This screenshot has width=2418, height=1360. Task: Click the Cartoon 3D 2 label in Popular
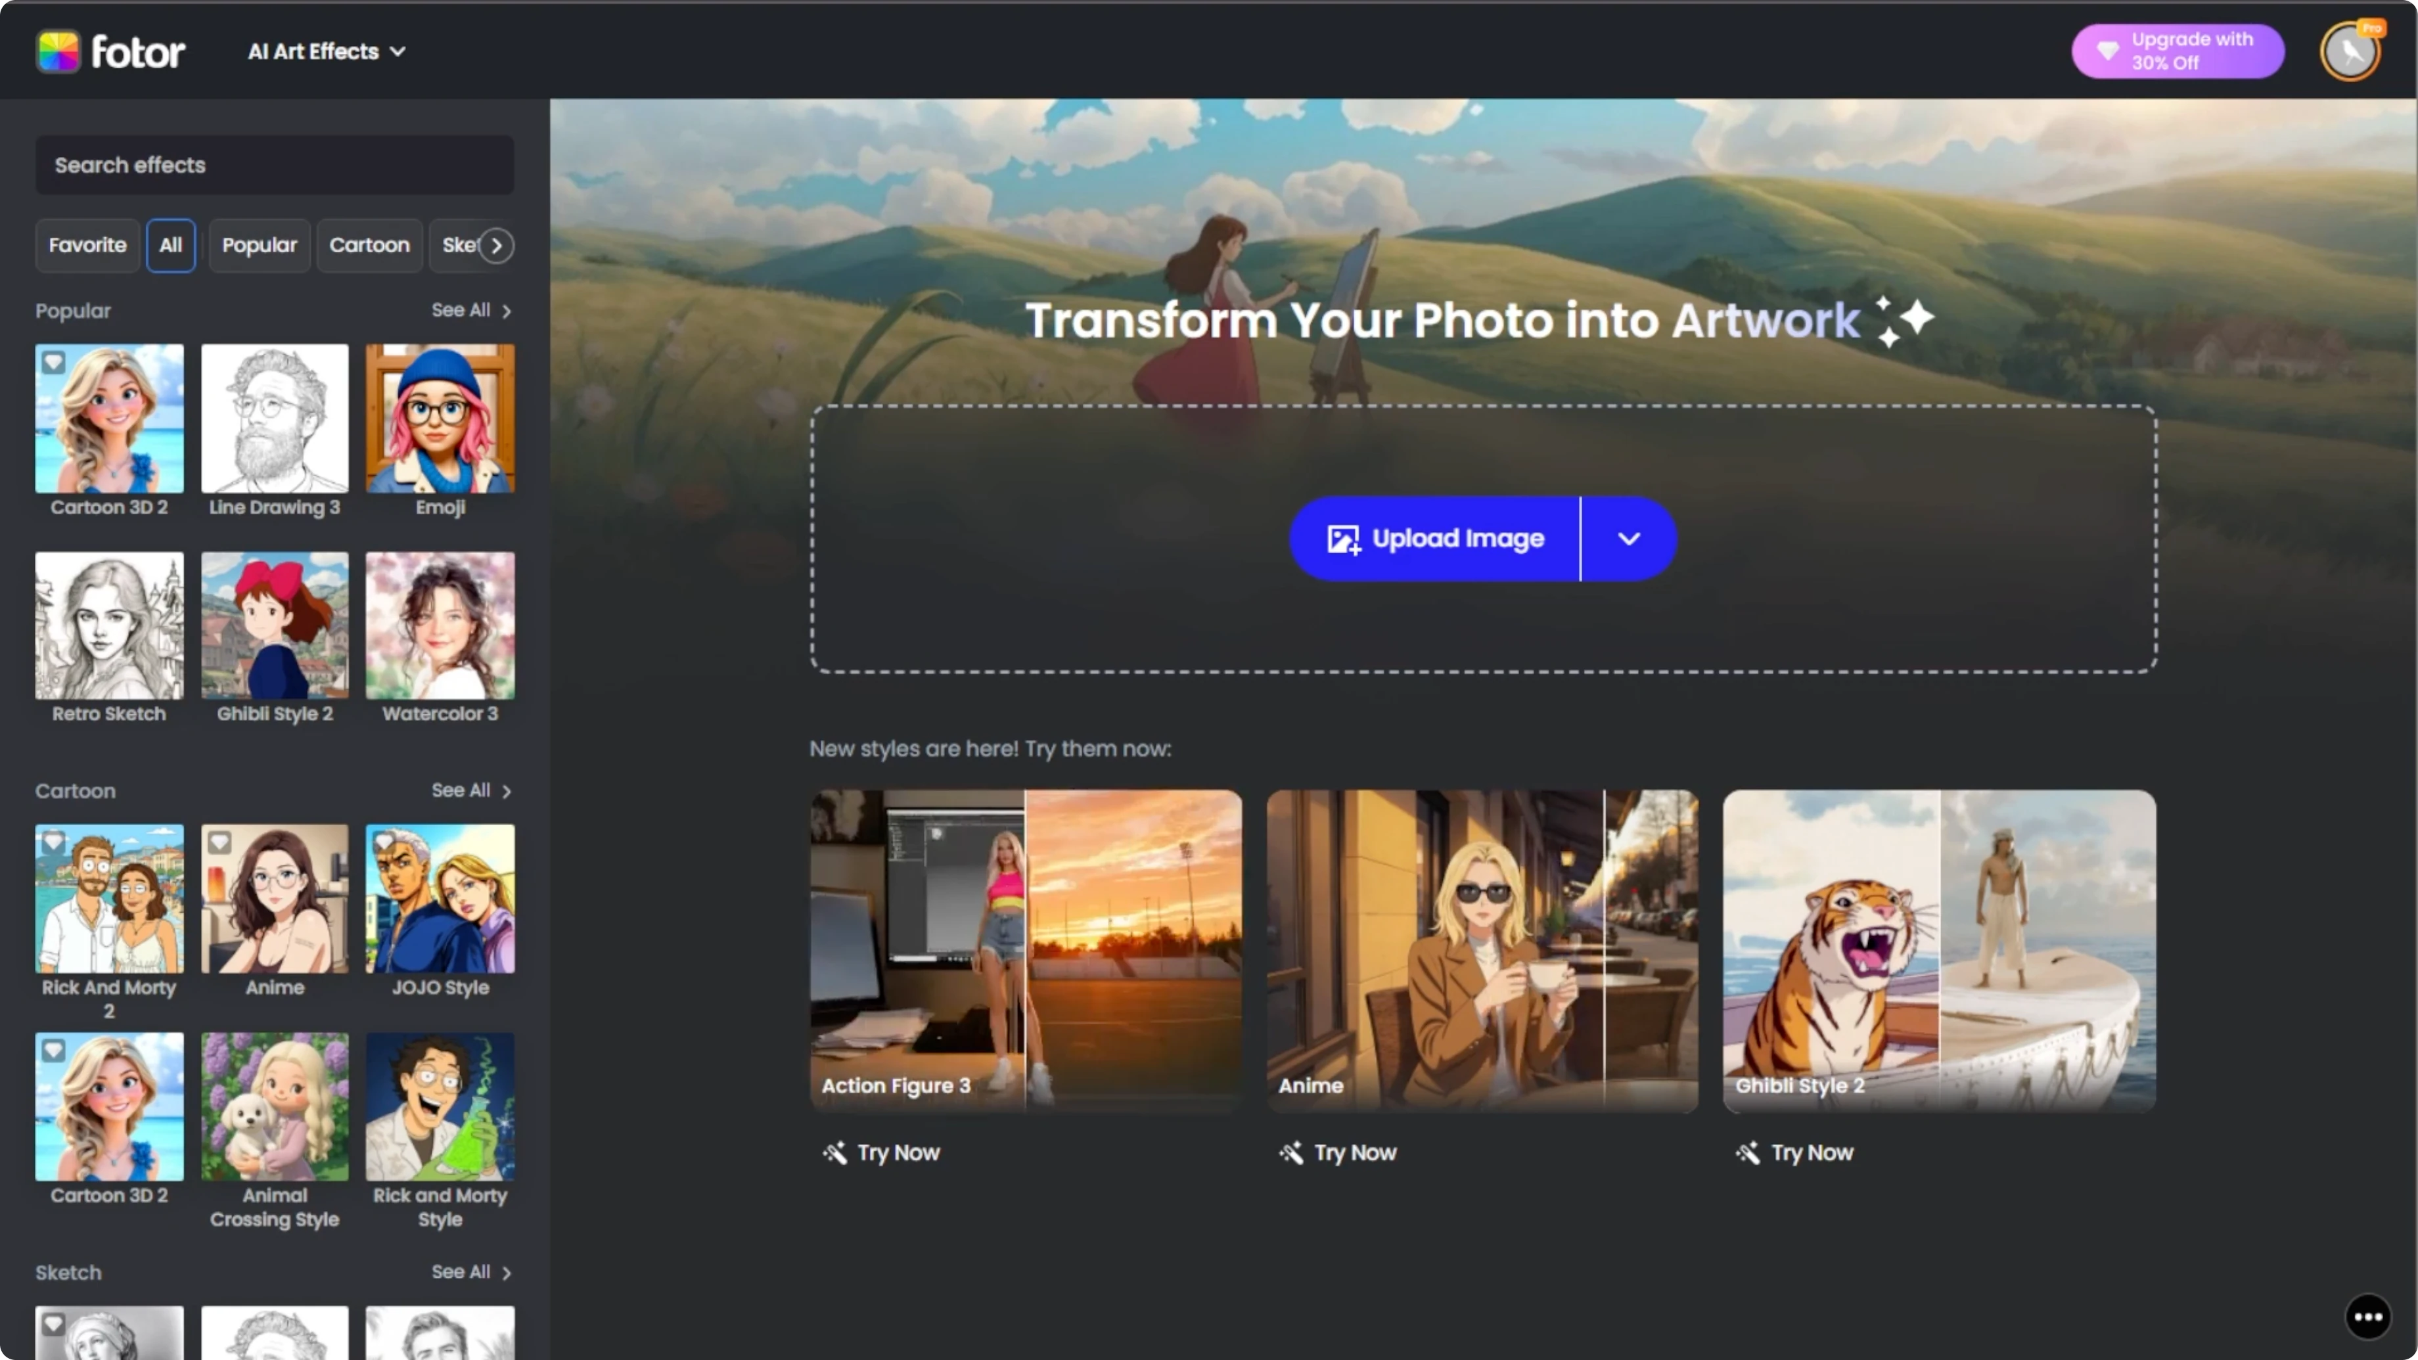pos(109,508)
